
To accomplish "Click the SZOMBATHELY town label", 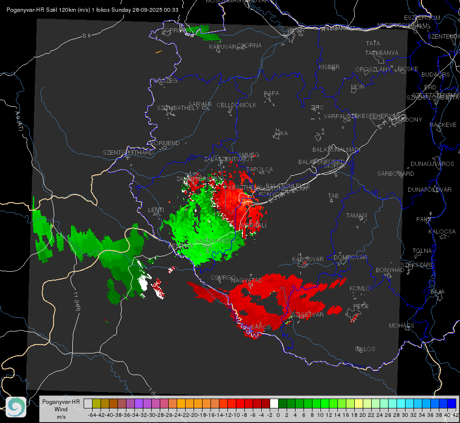I will tap(178, 108).
